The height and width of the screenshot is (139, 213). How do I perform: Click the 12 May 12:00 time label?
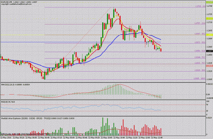point(144,138)
